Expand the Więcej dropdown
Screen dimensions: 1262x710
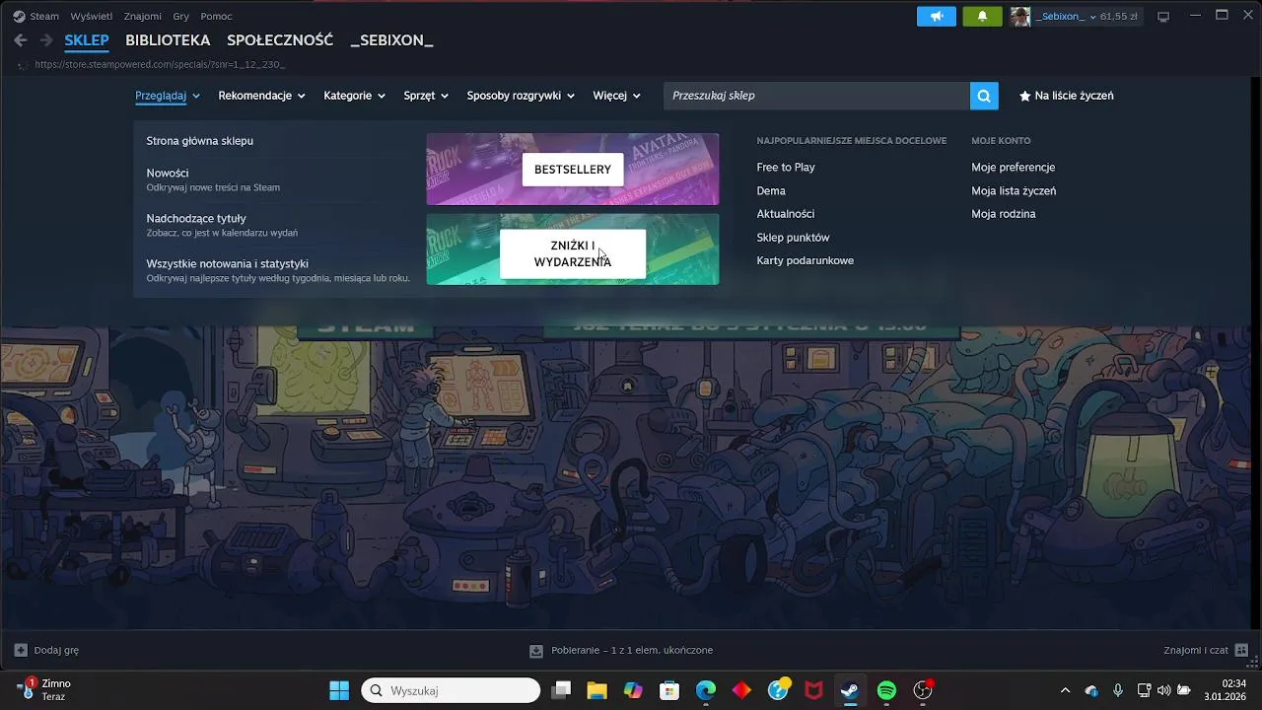616,96
